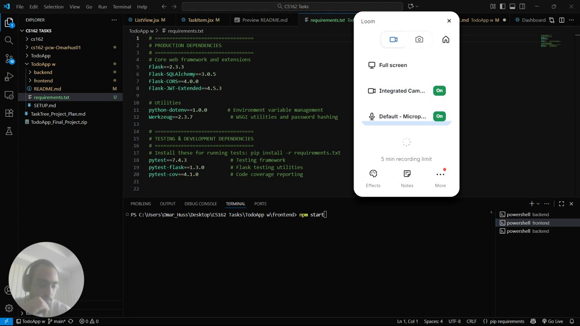Open the Loom More options
This screenshot has height=326, width=580.
coord(440,178)
